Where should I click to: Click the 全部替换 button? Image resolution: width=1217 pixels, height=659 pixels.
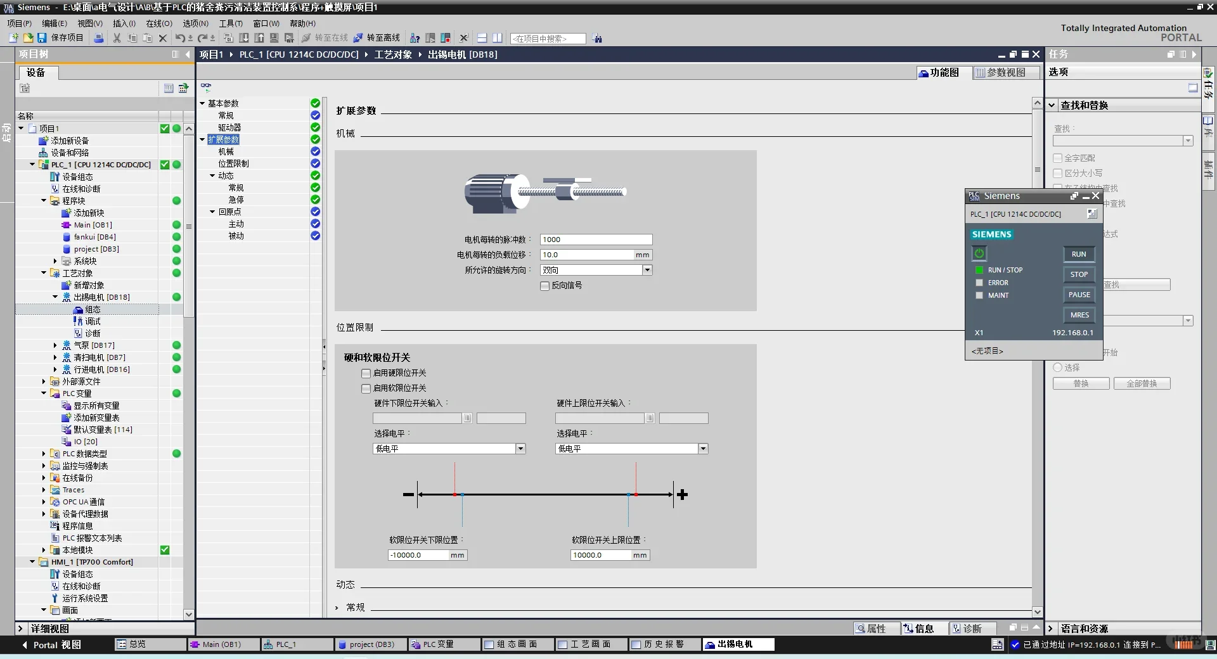1142,383
